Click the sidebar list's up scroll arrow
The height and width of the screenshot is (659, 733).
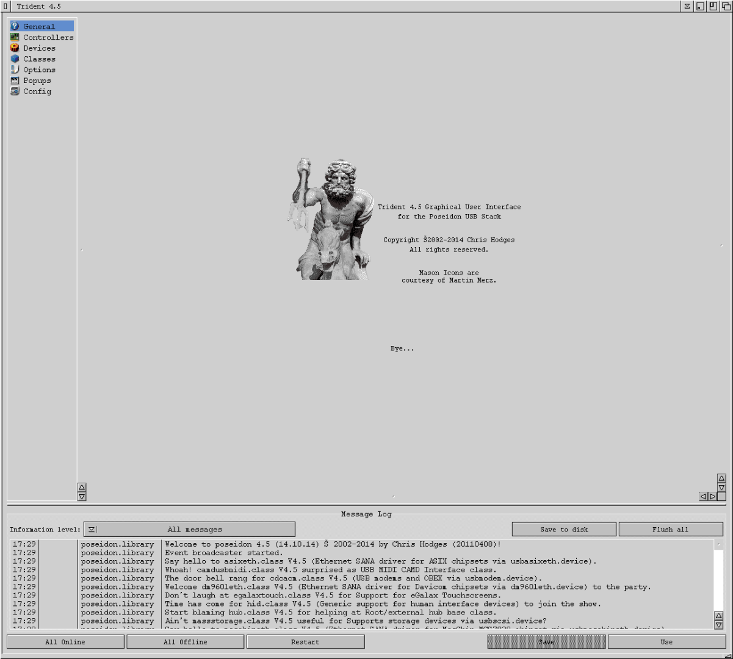82,487
